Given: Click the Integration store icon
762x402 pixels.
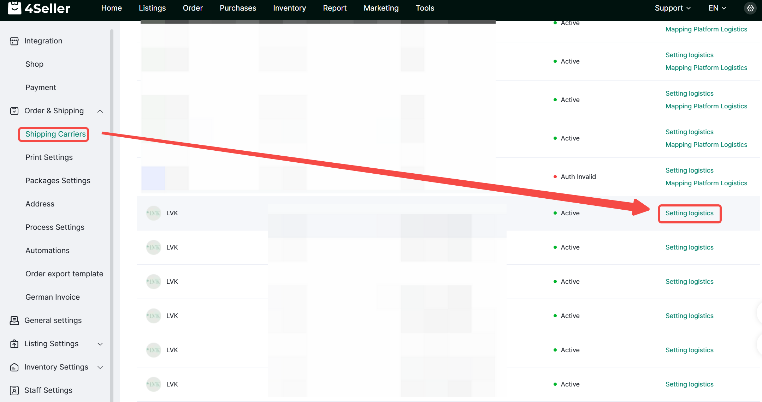Looking at the screenshot, I should (14, 41).
